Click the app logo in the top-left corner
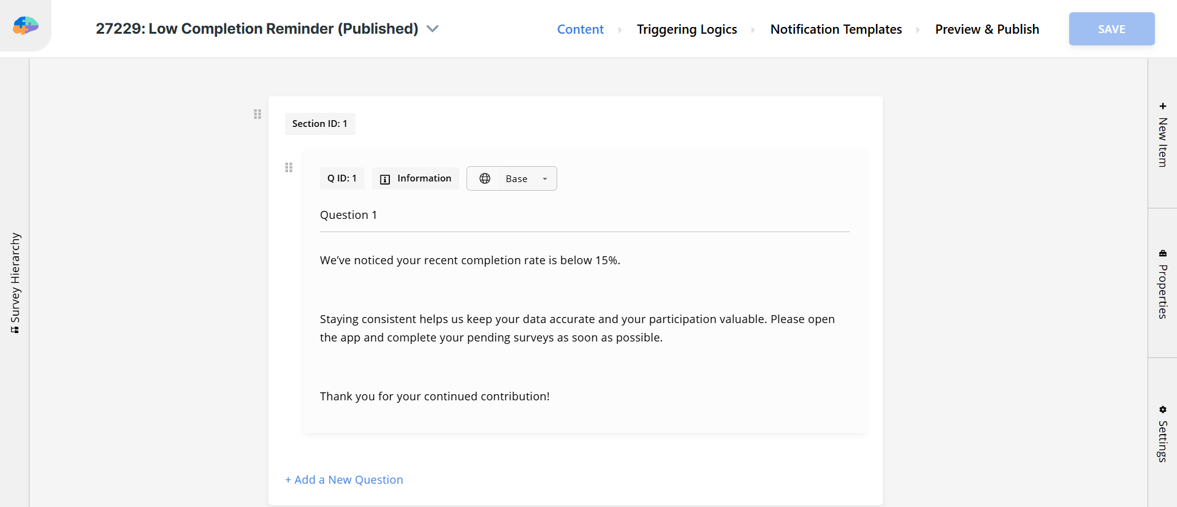The image size is (1177, 507). 26,26
